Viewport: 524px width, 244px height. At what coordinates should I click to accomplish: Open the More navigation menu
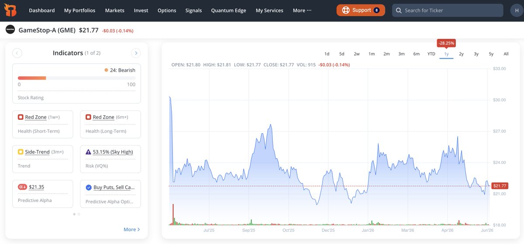[x=302, y=10]
